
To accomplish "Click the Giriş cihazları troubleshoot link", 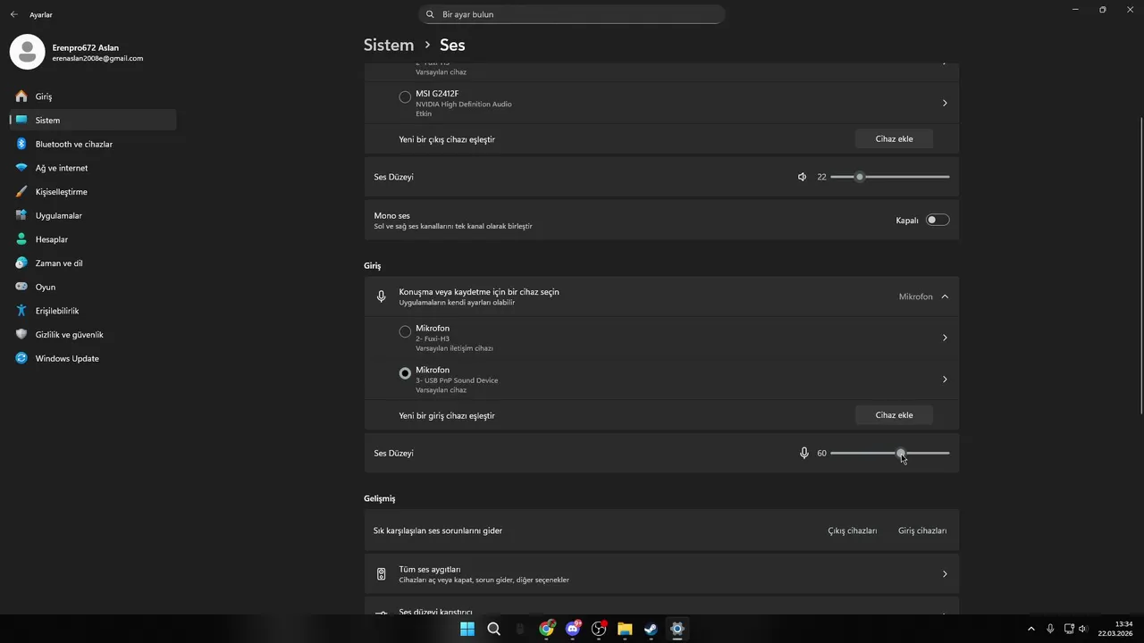I will [921, 530].
